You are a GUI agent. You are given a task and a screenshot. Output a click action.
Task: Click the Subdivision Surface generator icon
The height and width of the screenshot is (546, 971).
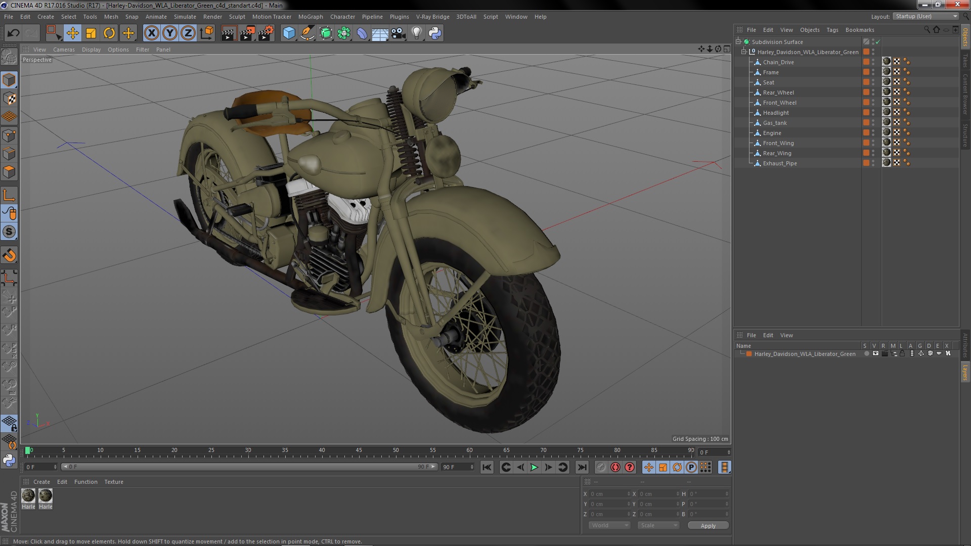coord(326,33)
